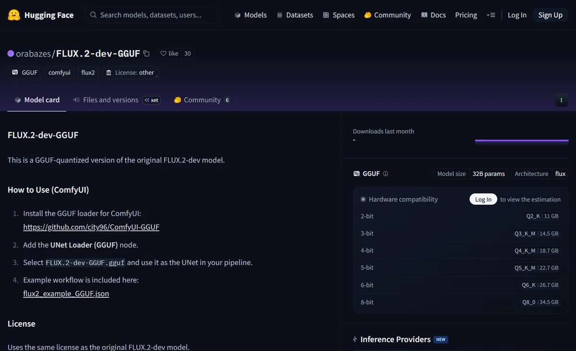Image resolution: width=576 pixels, height=351 pixels.
Task: Select the GGUF tag
Action: coord(25,72)
